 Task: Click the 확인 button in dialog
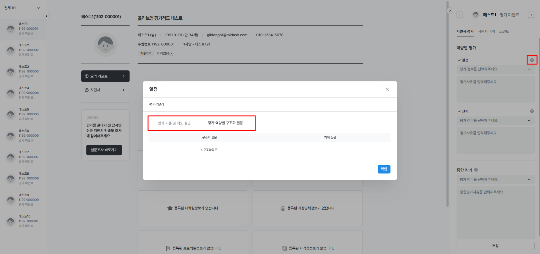[384, 169]
